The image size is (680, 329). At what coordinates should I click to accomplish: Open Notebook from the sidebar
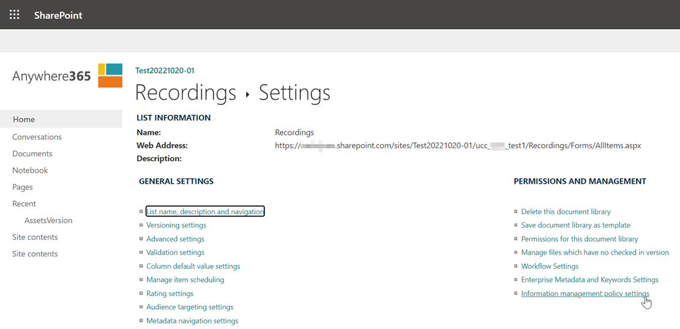[x=30, y=170]
